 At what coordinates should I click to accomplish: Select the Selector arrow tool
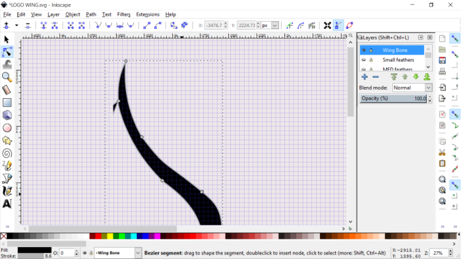[x=7, y=40]
